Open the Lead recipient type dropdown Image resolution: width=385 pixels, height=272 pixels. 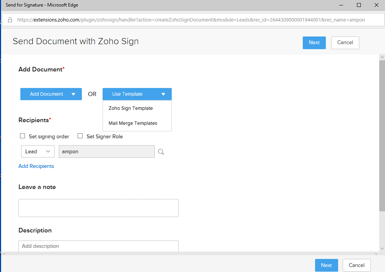[x=38, y=151]
